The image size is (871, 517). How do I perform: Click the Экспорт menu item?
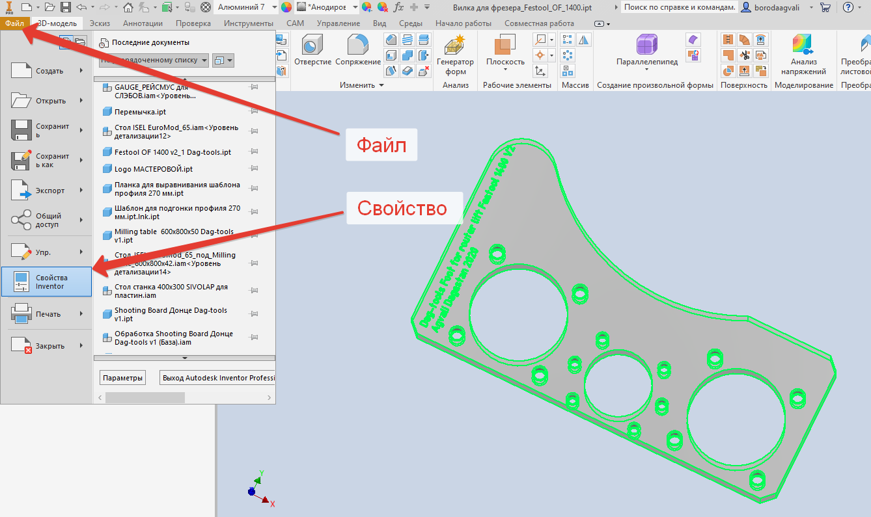(46, 191)
